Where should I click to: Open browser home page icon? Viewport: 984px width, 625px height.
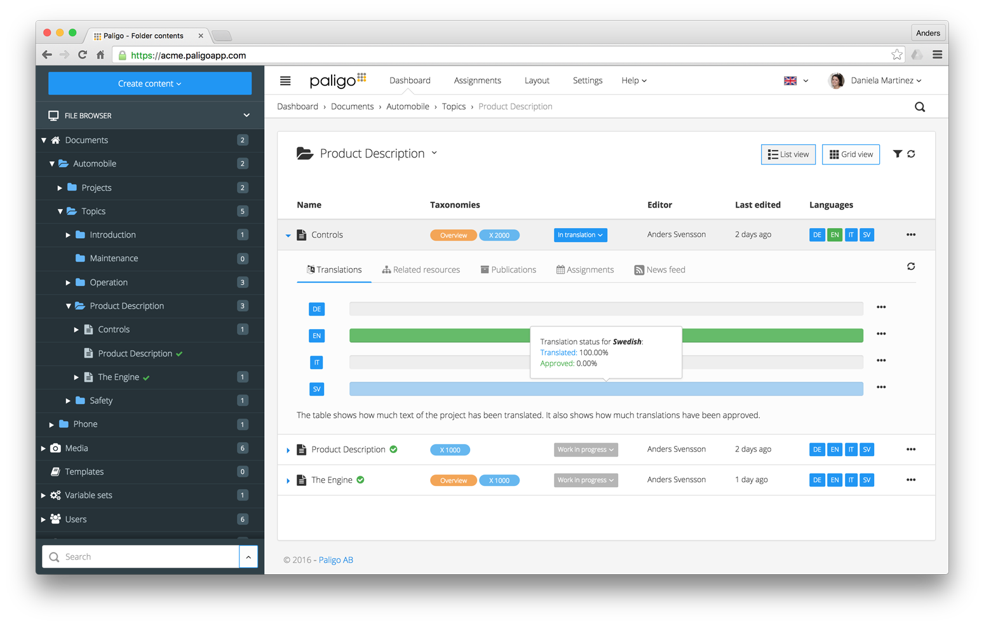[100, 55]
